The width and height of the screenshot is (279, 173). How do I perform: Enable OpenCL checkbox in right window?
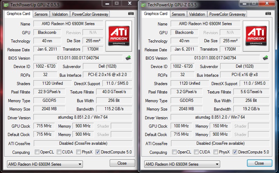pos(174,152)
